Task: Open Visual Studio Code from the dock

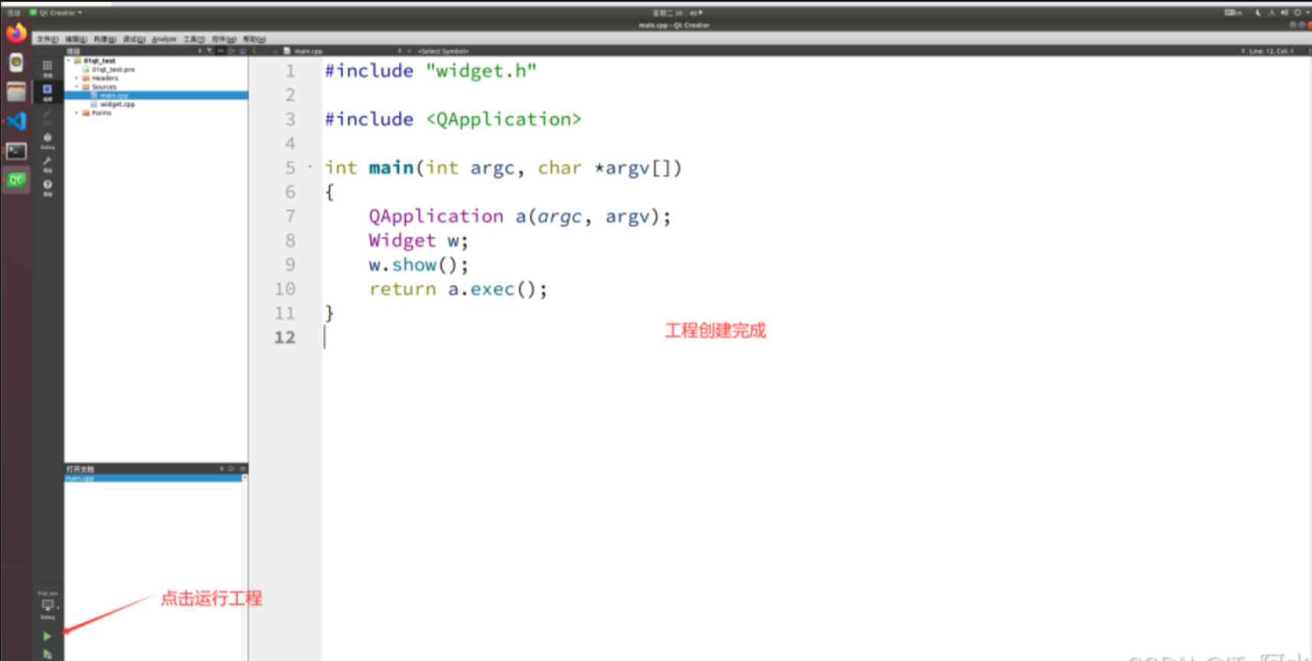Action: [16, 121]
